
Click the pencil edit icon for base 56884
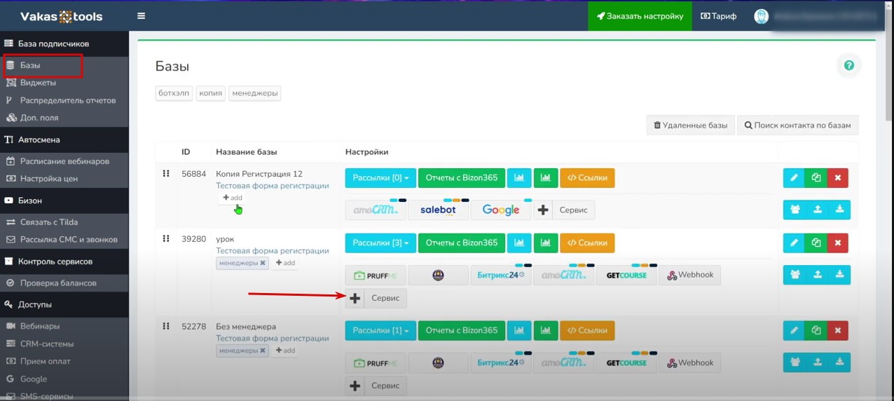794,178
